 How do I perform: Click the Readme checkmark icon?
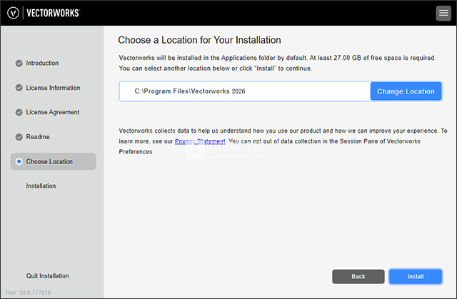tap(19, 136)
